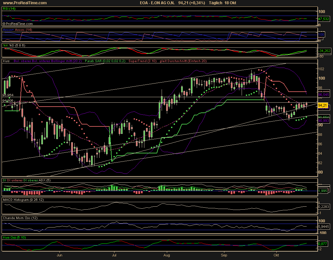The image size is (333, 260).
Task: Click the 84 price axis label
Action: click(320, 153)
